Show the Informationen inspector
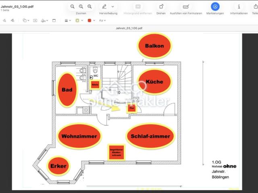258x193 pixels. pos(239,6)
